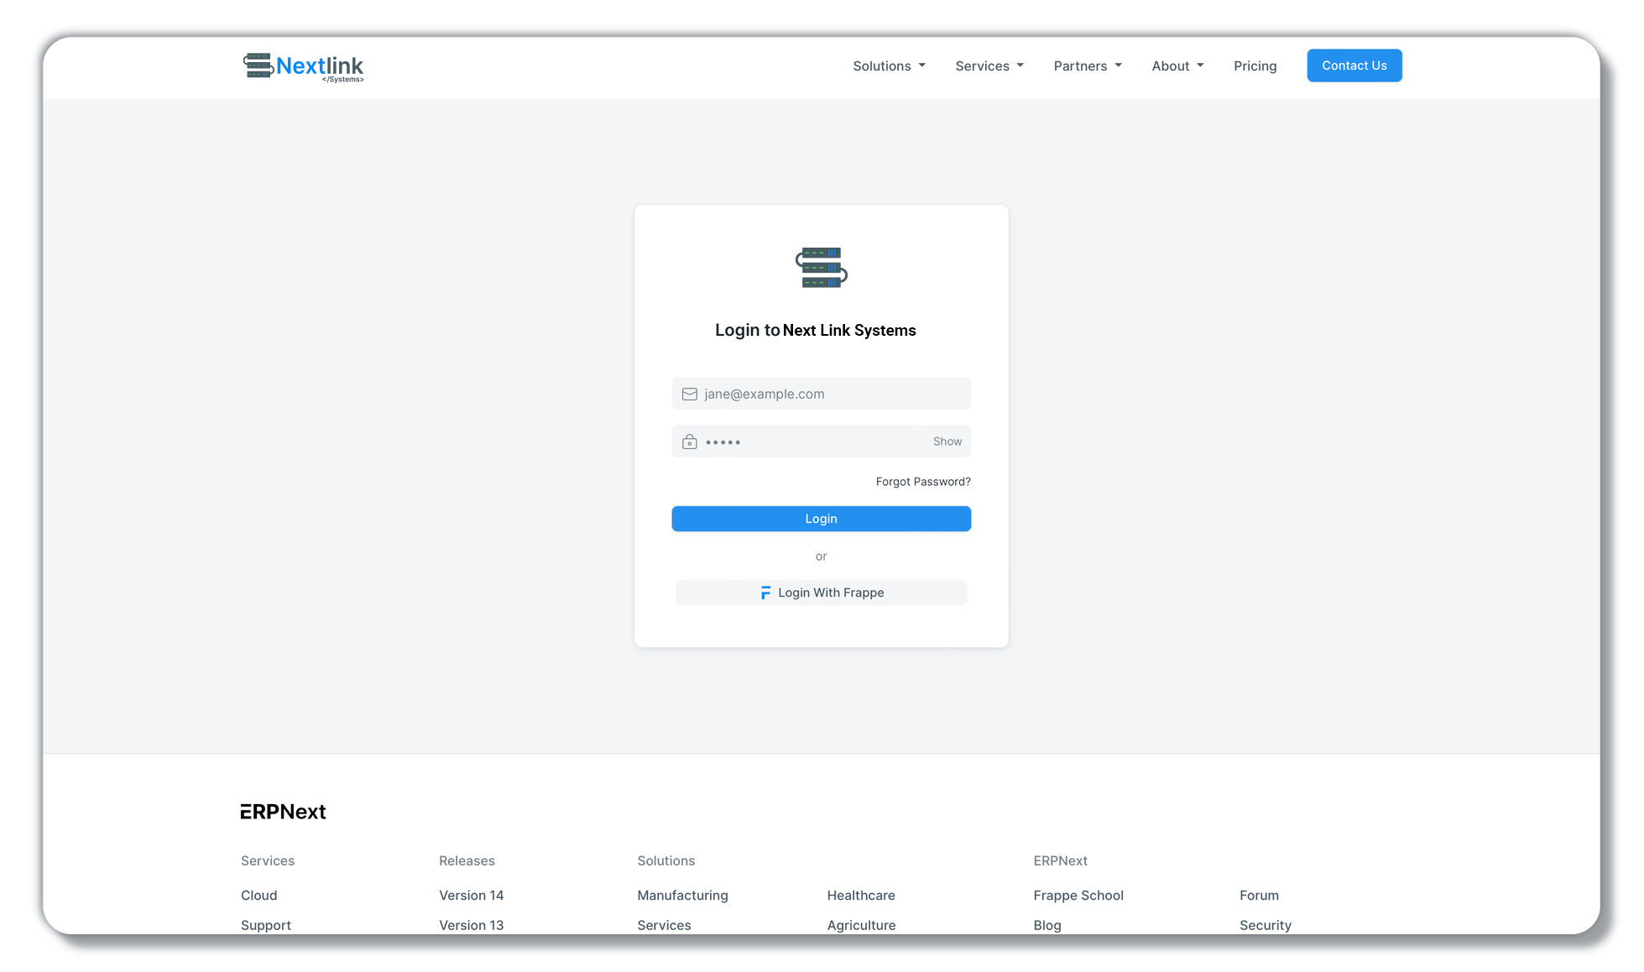The image size is (1644, 972).
Task: Click the lock icon in password field
Action: coord(689,442)
